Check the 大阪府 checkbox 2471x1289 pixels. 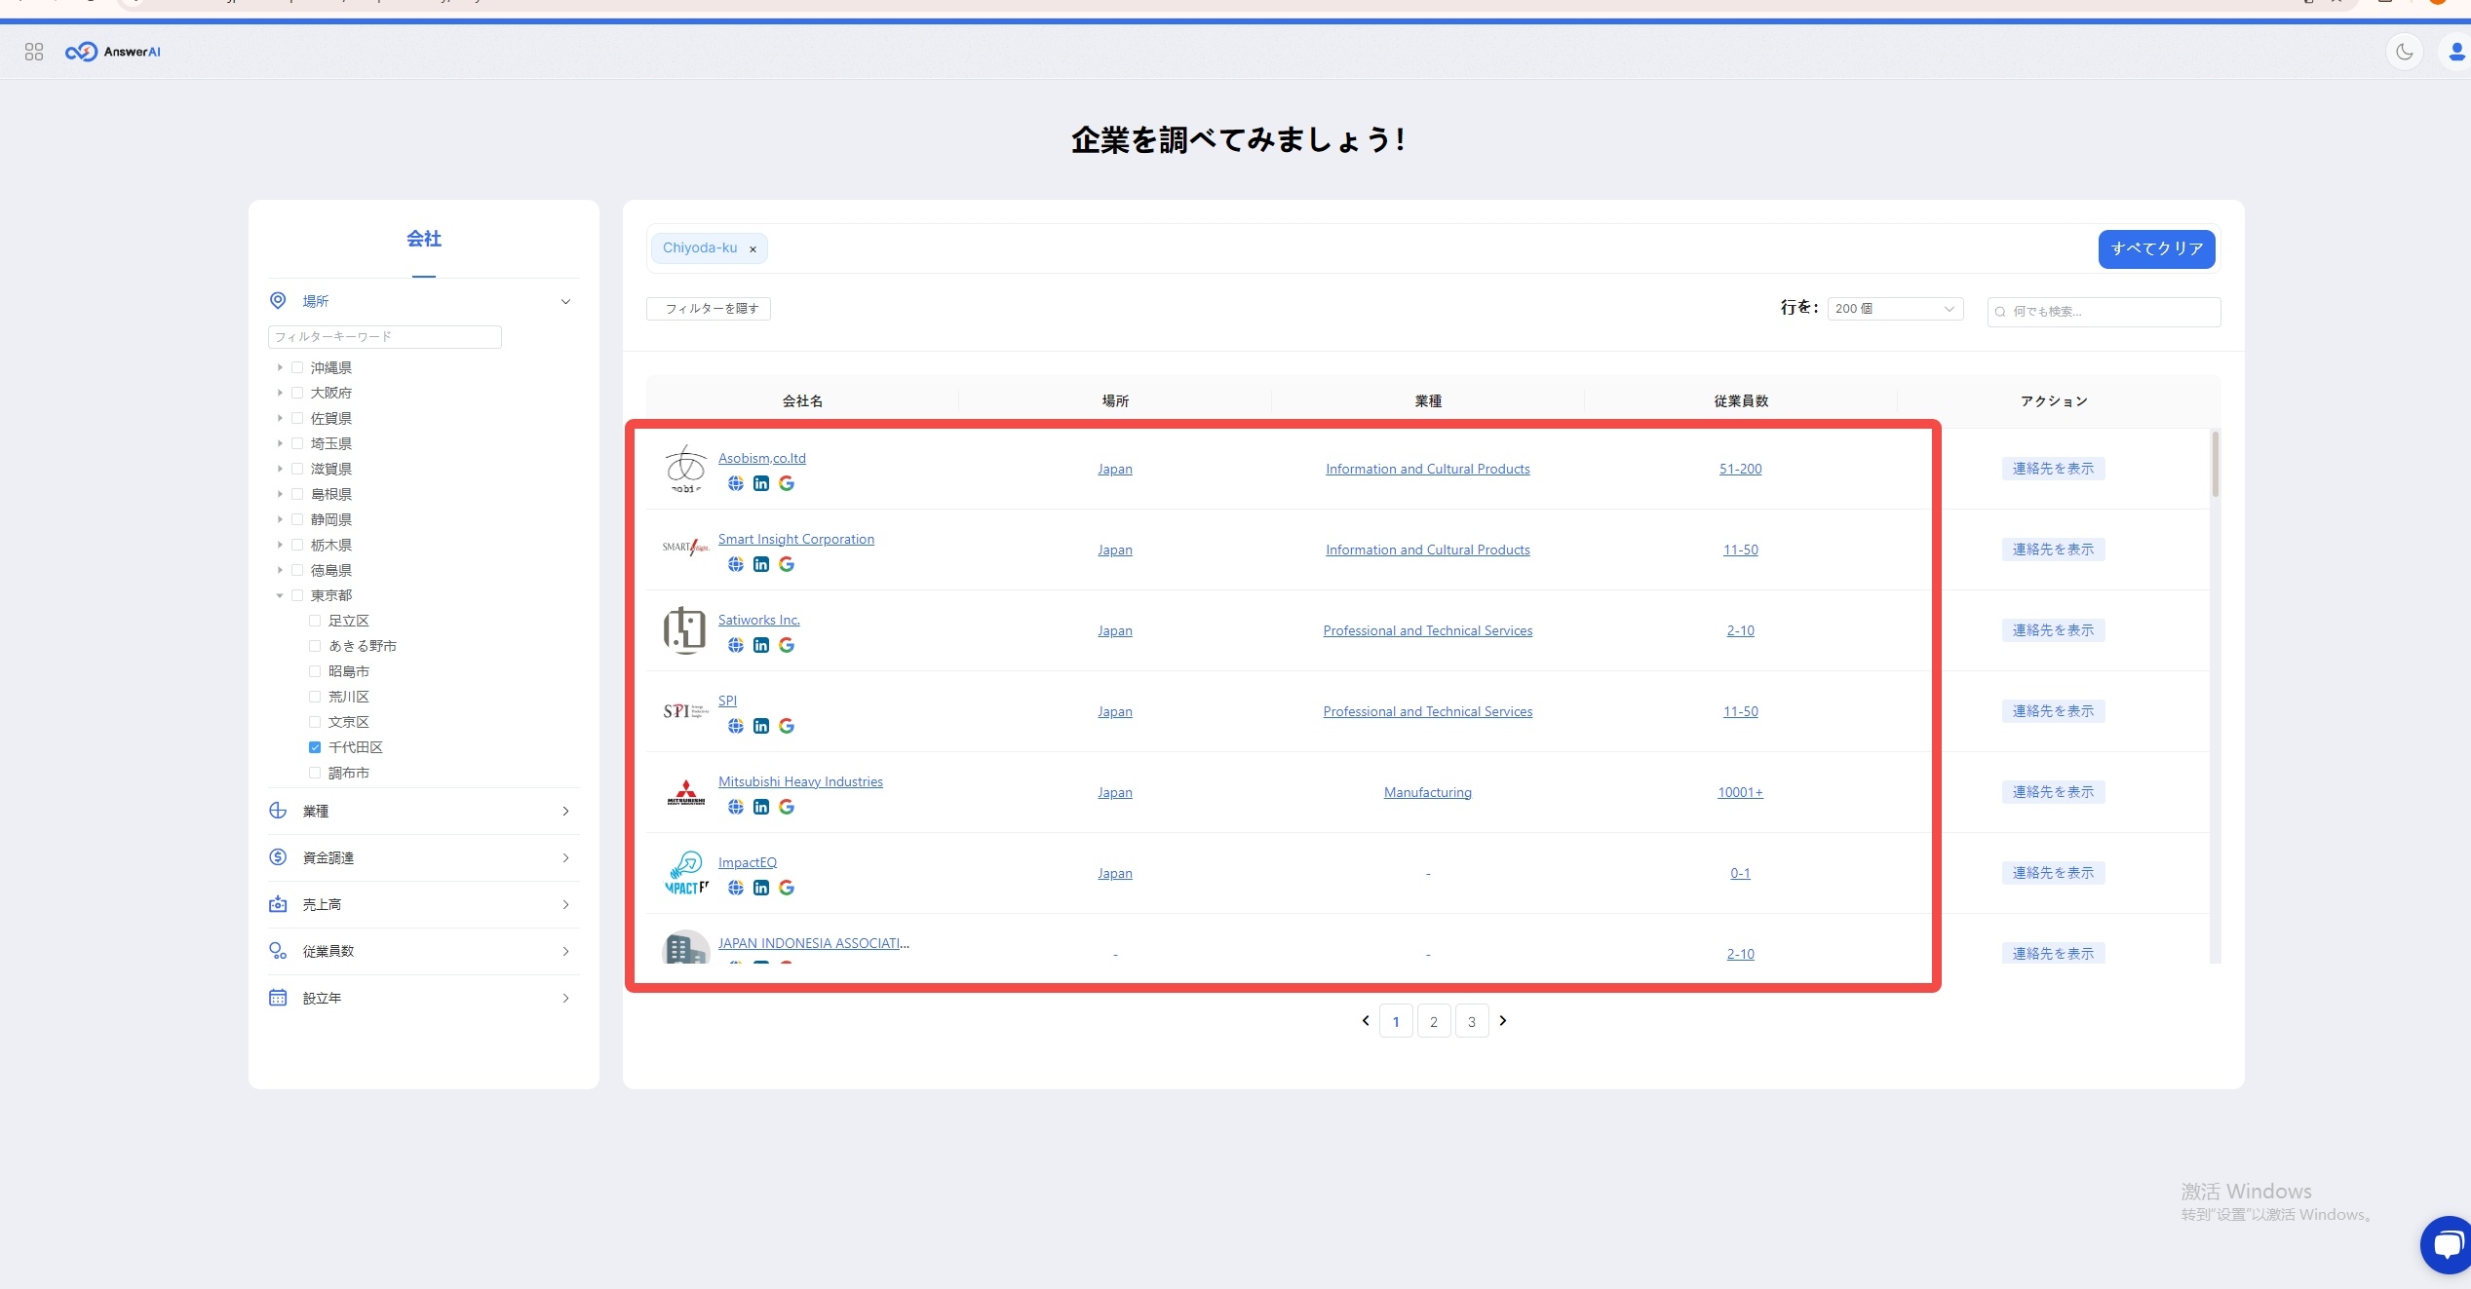297,393
